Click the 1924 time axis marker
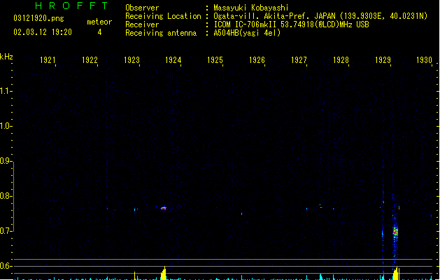Screen dimensions: 440x280 pos(173,60)
